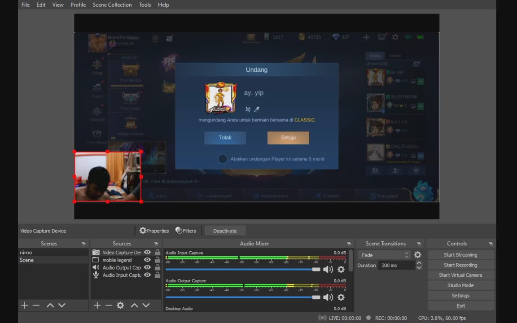Increase transition duration with the up arrow
Viewport: 517px width, 323px height.
pyautogui.click(x=419, y=263)
